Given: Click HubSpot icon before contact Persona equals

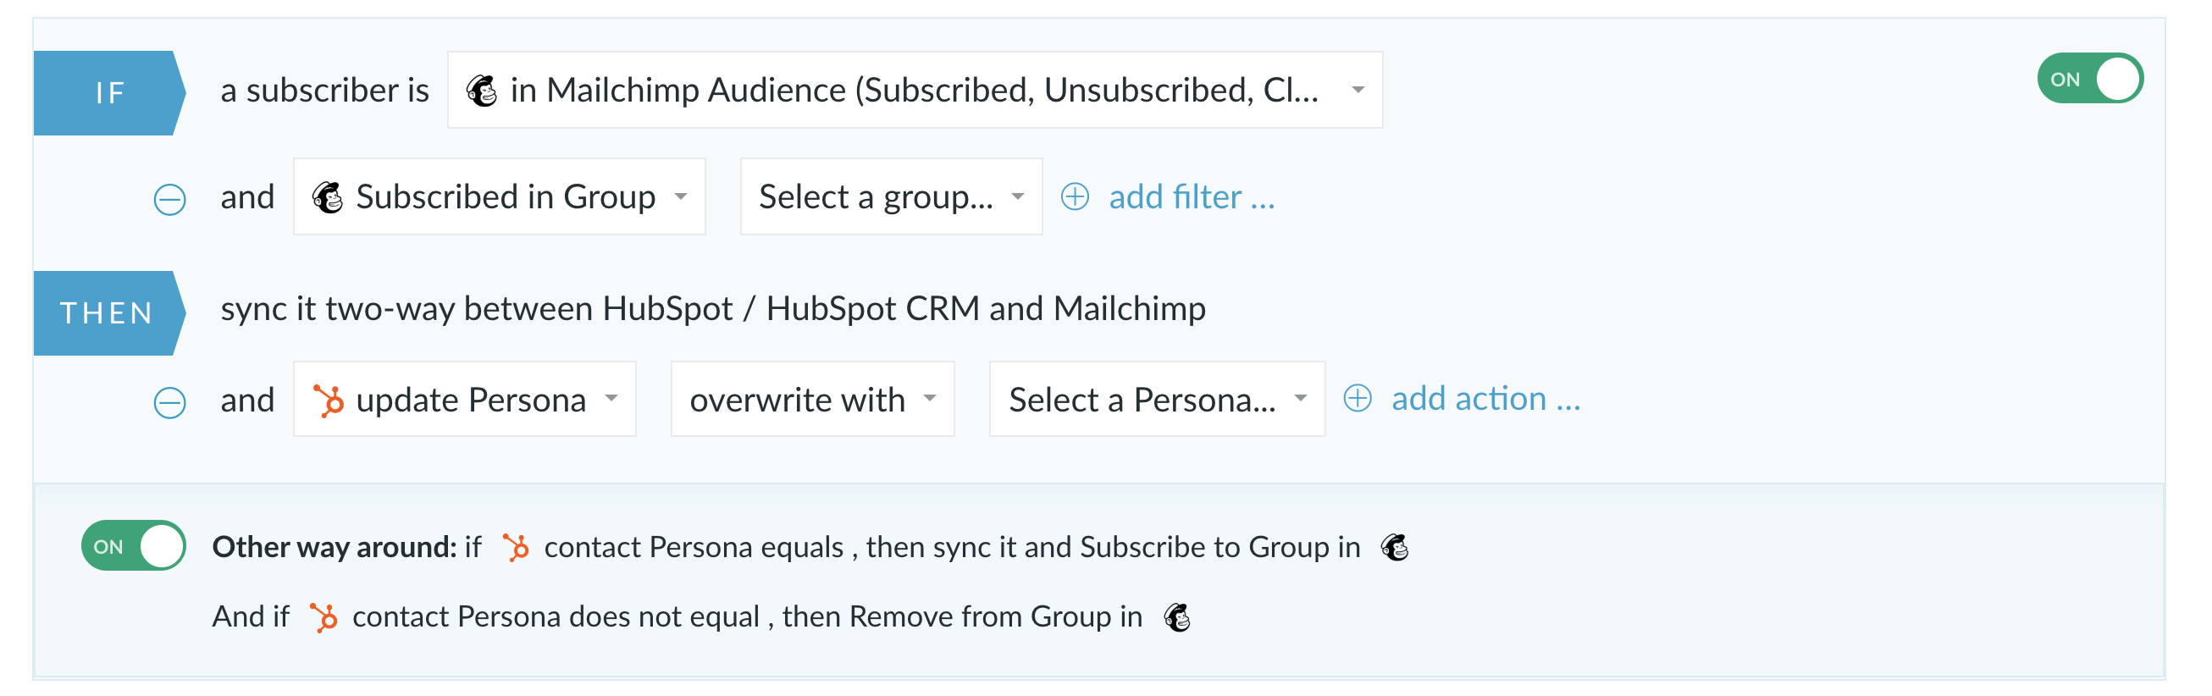Looking at the screenshot, I should click(516, 547).
